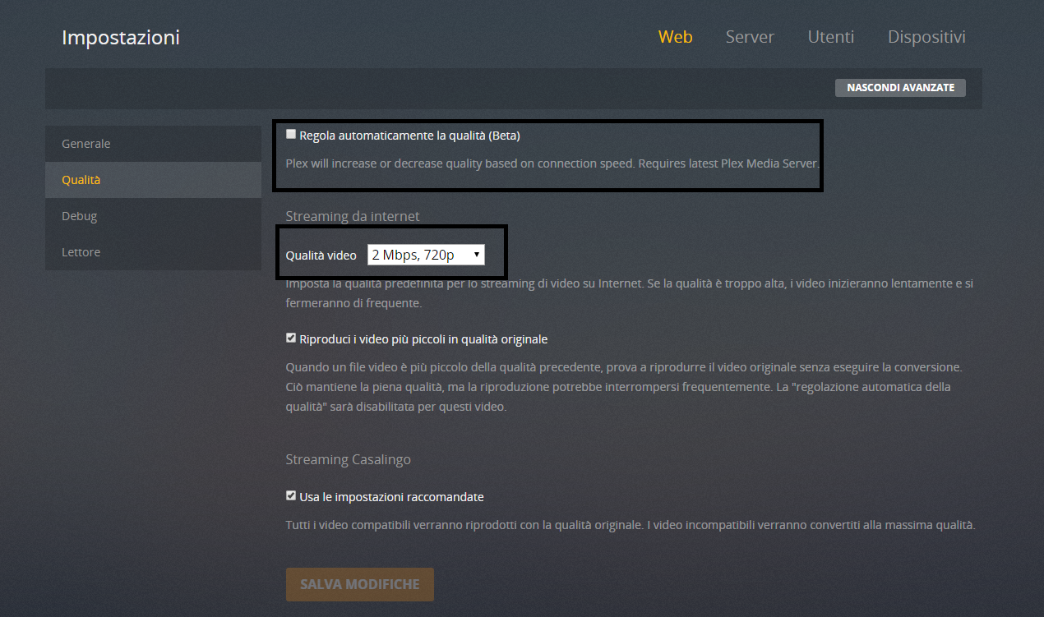Uncheck the play smaller videos at original quality box
Image resolution: width=1044 pixels, height=617 pixels.
coord(291,338)
